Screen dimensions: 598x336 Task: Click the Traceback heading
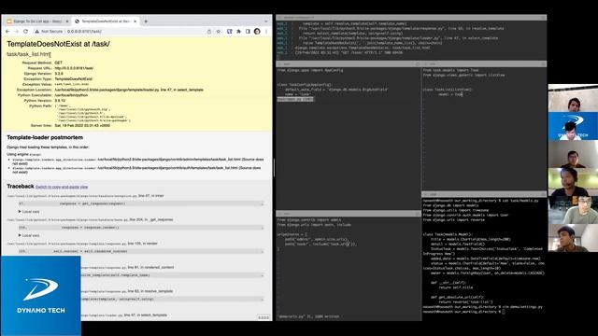click(x=21, y=187)
